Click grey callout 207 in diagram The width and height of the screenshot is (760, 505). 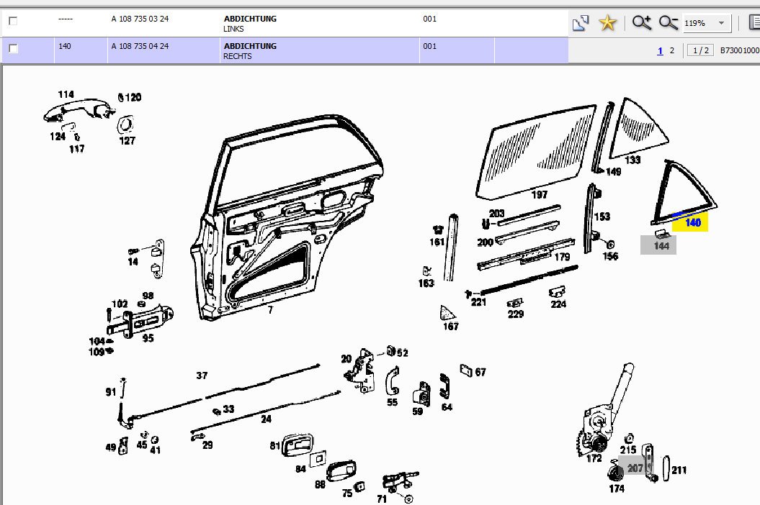(x=635, y=468)
